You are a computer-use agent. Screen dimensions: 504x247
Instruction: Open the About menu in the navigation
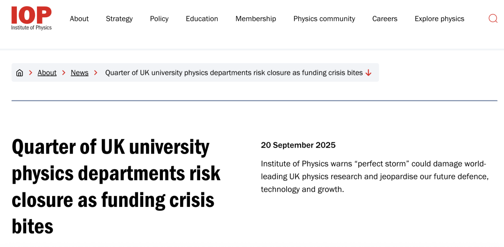pyautogui.click(x=79, y=19)
